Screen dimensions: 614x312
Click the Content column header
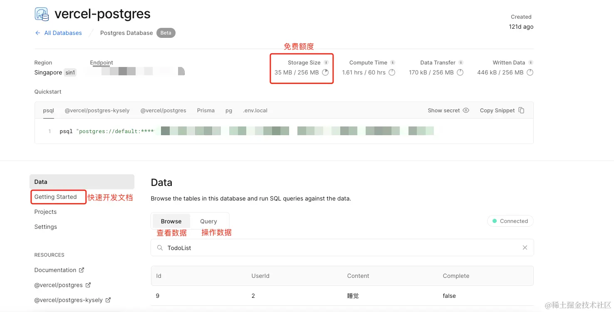[358, 276]
